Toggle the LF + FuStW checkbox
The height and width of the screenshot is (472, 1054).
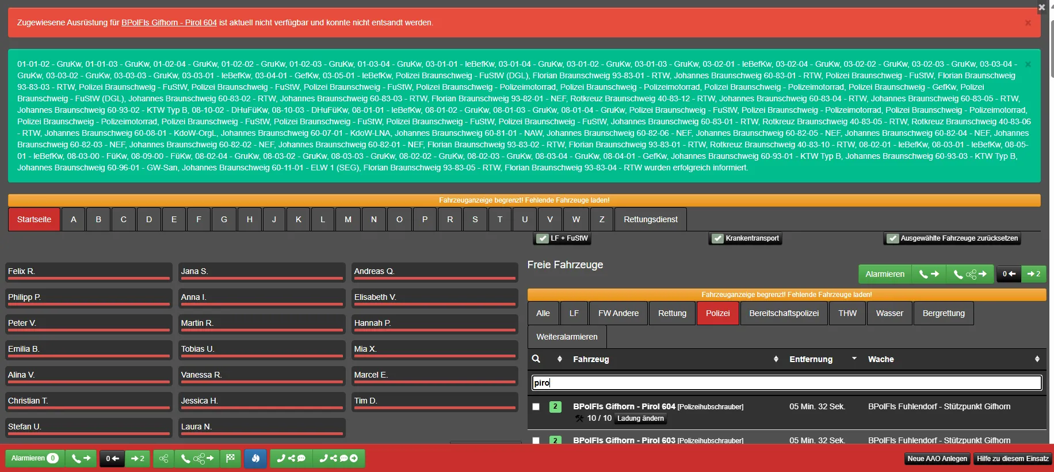point(542,238)
